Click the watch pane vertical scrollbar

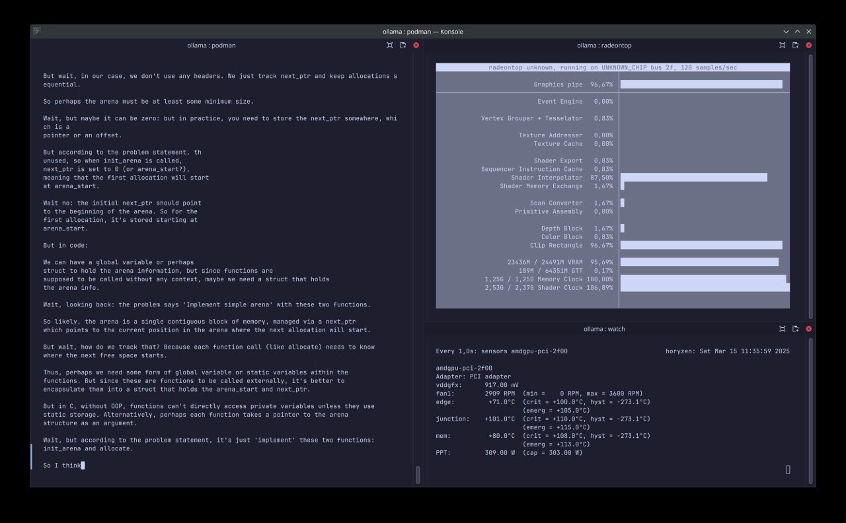pyautogui.click(x=810, y=403)
